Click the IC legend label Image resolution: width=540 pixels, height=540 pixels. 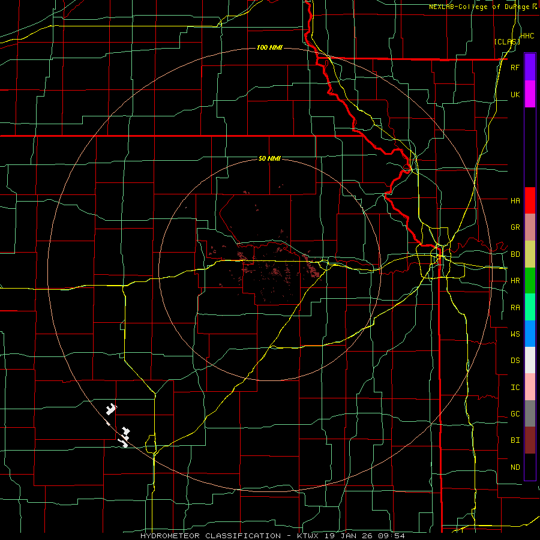(515, 387)
